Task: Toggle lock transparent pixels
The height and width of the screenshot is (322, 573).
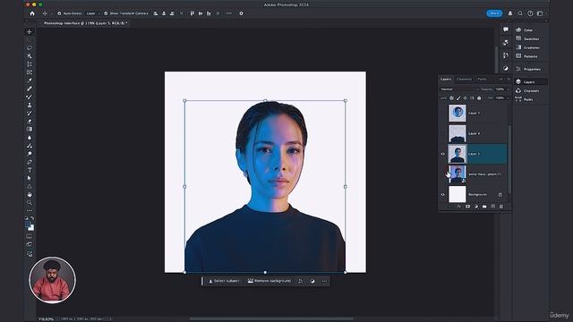Action: point(451,98)
